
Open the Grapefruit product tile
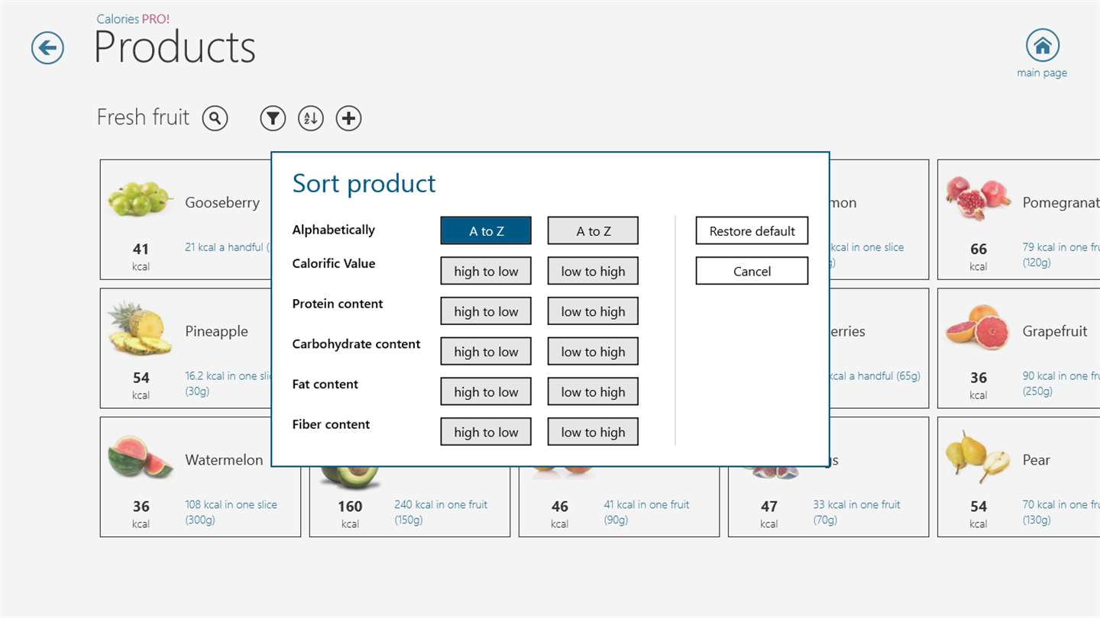[1019, 348]
